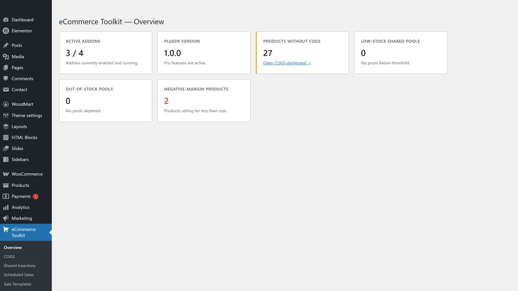The image size is (518, 291).
Task: Open Sale Templates submenu page
Action: click(x=18, y=284)
